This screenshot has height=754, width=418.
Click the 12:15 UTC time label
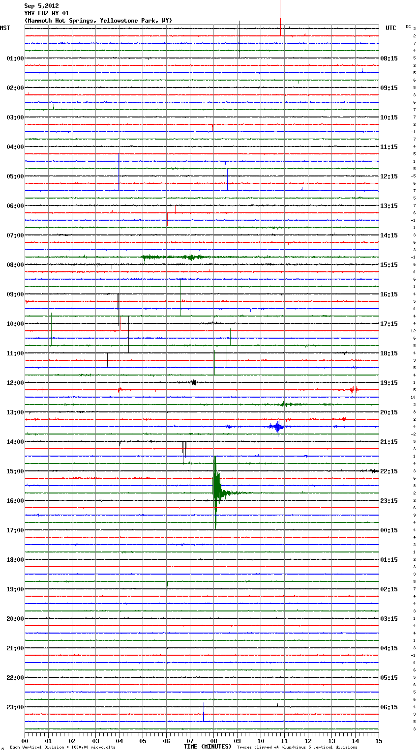point(389,176)
